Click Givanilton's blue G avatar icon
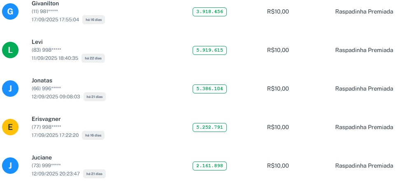Viewport: 407px width, 182px height. [x=10, y=12]
